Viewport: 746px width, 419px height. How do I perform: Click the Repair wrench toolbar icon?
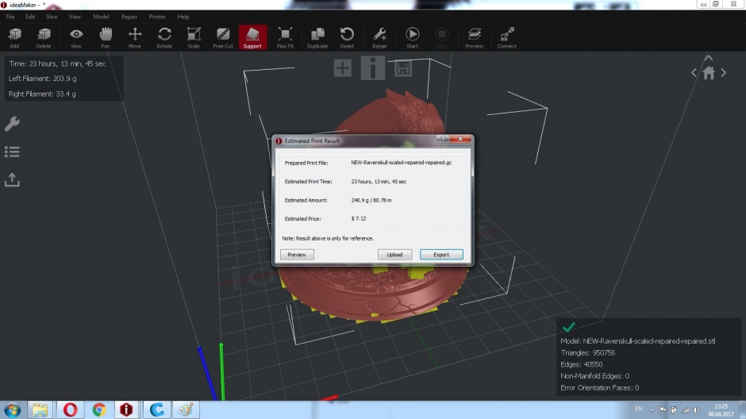point(379,37)
